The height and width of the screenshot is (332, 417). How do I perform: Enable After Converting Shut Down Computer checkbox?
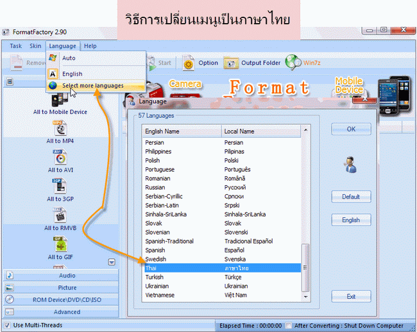coord(288,326)
